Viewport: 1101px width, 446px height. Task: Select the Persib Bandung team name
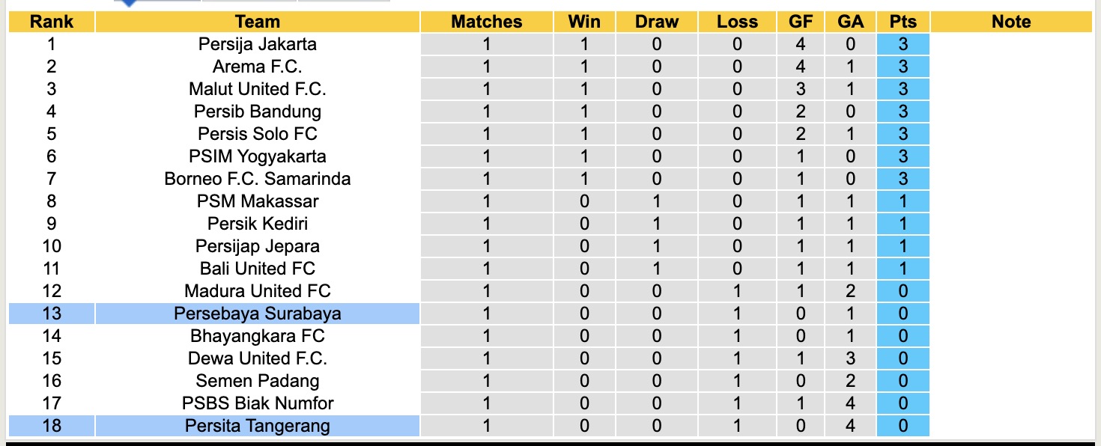coord(257,111)
